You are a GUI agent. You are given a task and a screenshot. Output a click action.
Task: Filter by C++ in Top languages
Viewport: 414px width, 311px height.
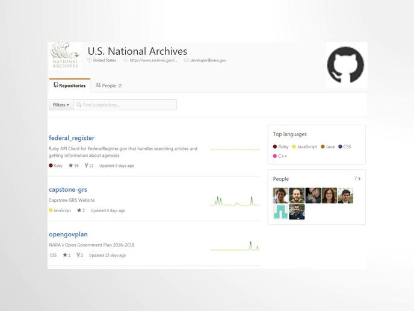280,156
